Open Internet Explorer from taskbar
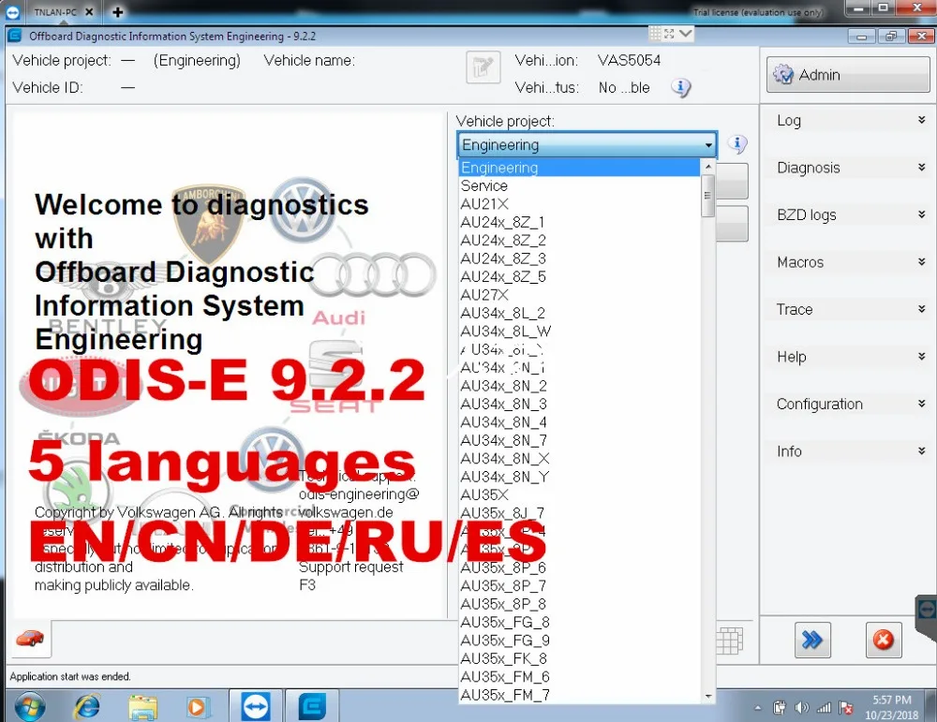Image resolution: width=937 pixels, height=722 pixels. click(x=86, y=707)
